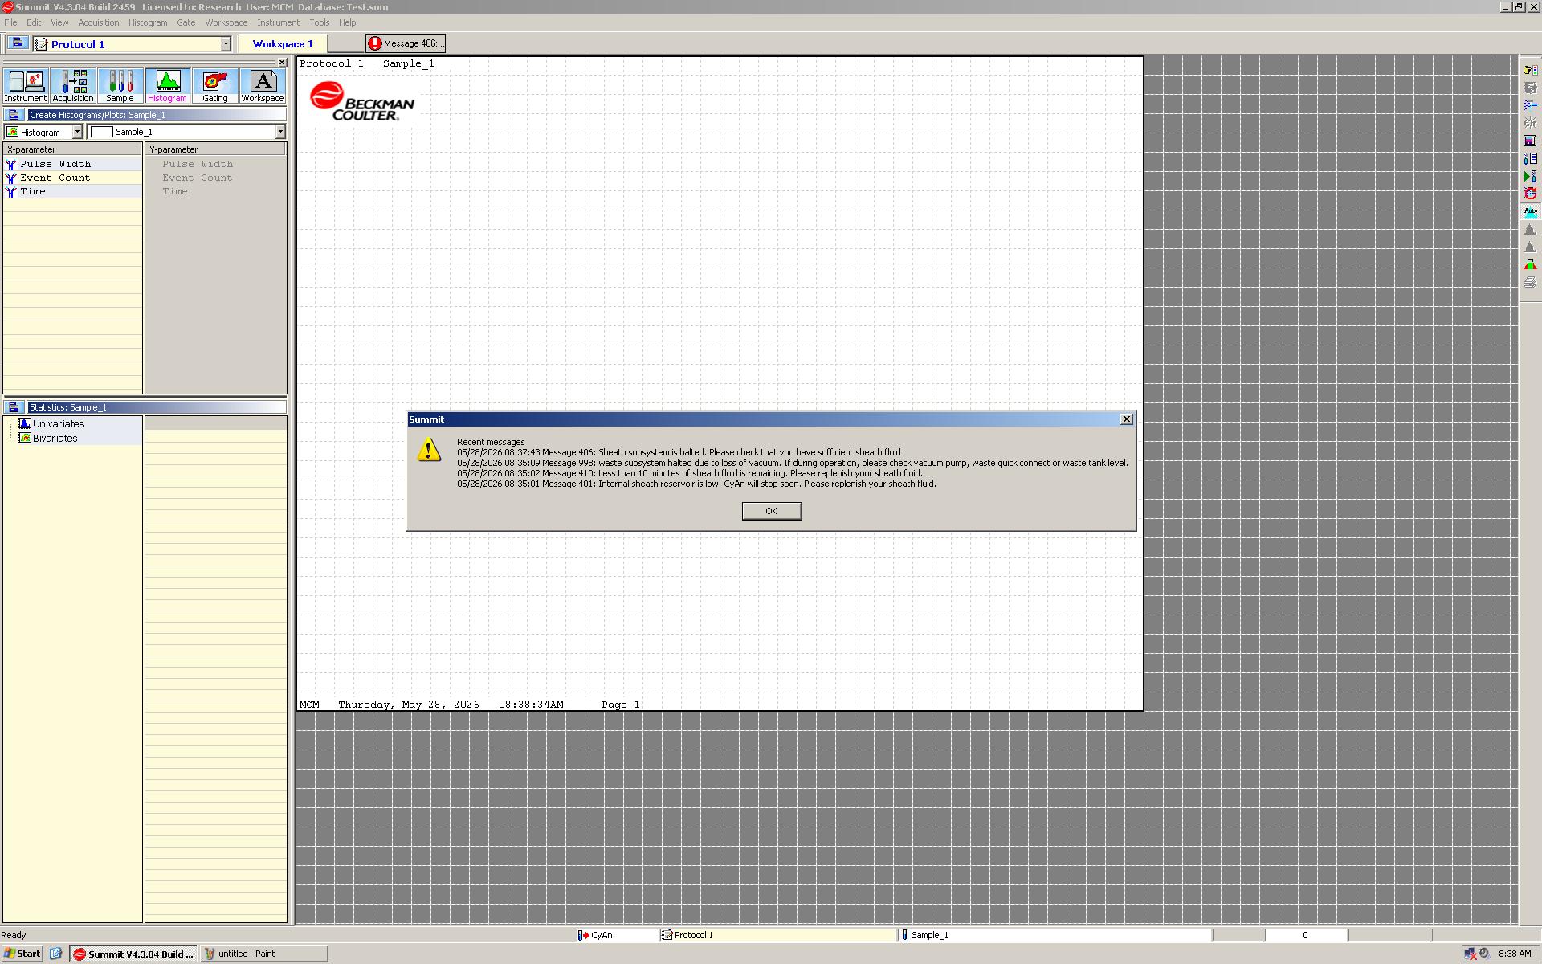Select the Bivariates tree item
The height and width of the screenshot is (964, 1542).
55,438
